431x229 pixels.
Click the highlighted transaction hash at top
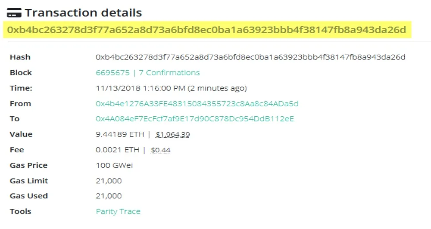point(207,30)
